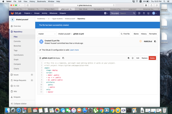The image size is (172, 114).
Task: Click Academany in breadcrumb
Action: (41, 19)
